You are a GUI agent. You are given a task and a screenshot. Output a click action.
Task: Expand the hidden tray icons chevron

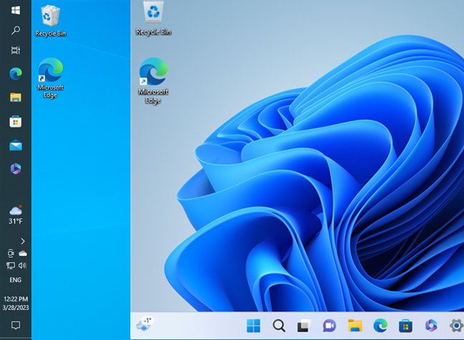tap(23, 241)
